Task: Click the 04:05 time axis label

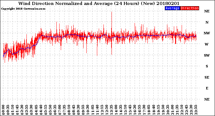Action: click(36, 110)
